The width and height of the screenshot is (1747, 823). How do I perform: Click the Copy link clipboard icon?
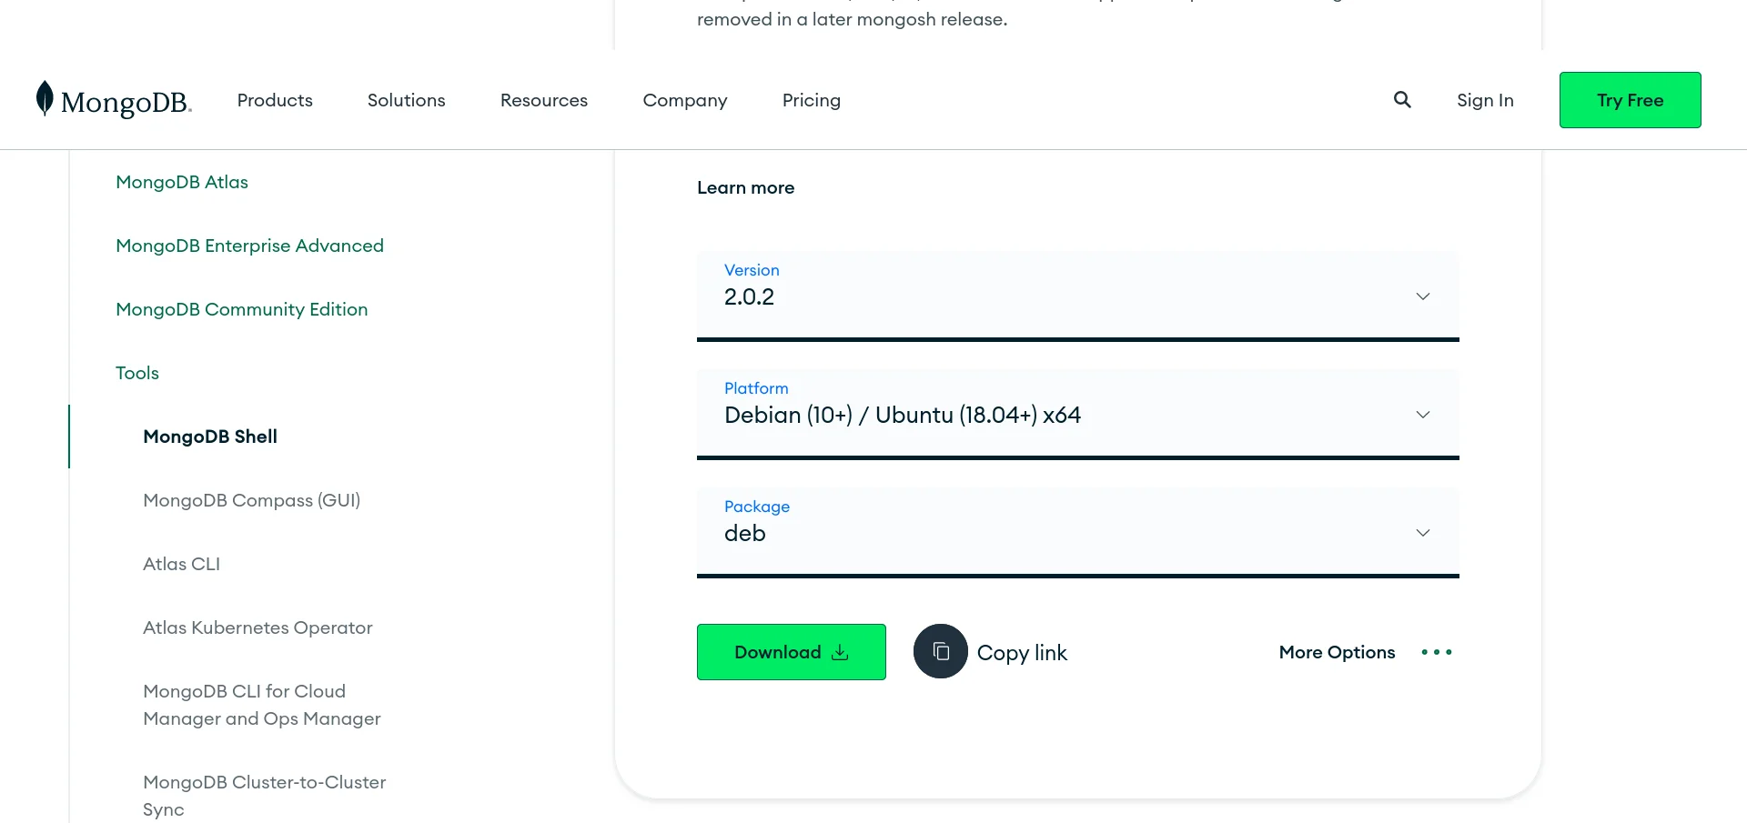click(941, 651)
